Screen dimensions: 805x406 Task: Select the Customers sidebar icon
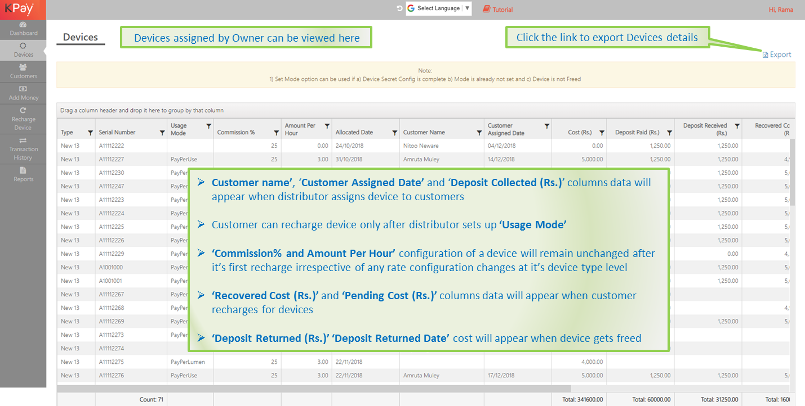coord(23,71)
